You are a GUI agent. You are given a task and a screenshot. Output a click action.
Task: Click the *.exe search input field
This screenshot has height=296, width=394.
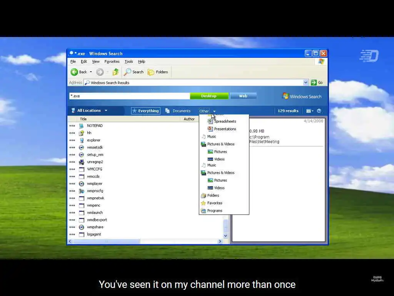(x=129, y=96)
